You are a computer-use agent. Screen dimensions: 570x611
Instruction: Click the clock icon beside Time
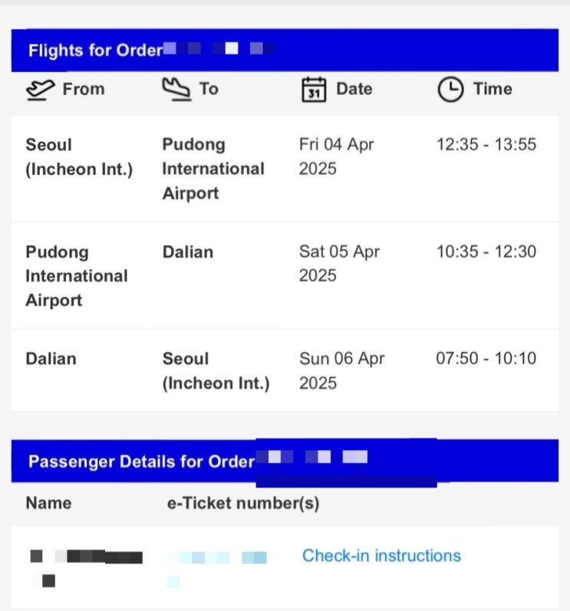pos(450,90)
